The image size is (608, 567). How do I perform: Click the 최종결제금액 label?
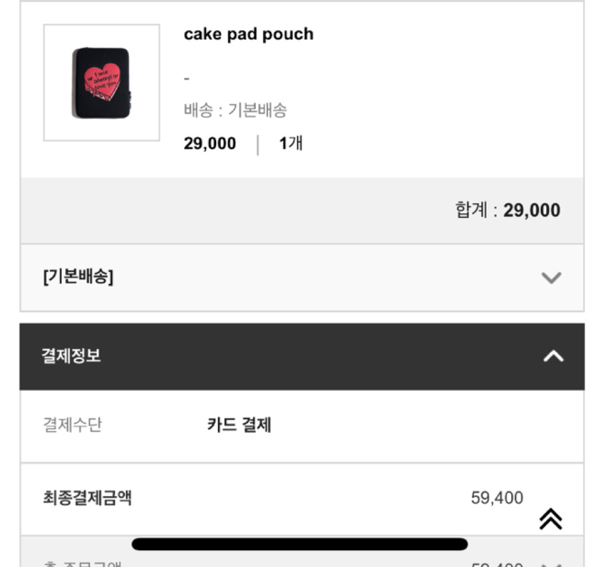click(x=87, y=498)
